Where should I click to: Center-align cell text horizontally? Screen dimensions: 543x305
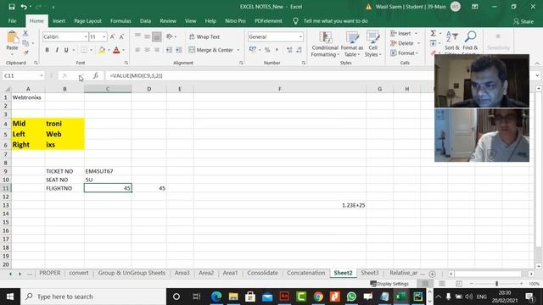[147, 50]
